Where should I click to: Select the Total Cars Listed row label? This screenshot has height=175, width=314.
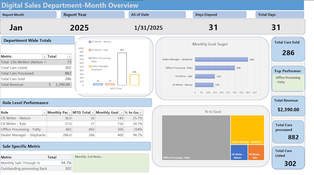pyautogui.click(x=13, y=68)
